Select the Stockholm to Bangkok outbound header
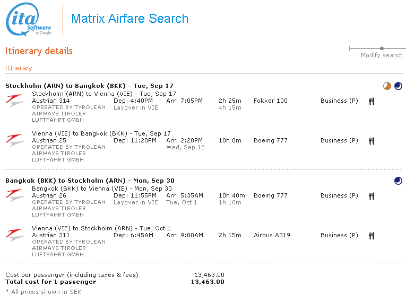This screenshot has height=296, width=406. (x=89, y=86)
